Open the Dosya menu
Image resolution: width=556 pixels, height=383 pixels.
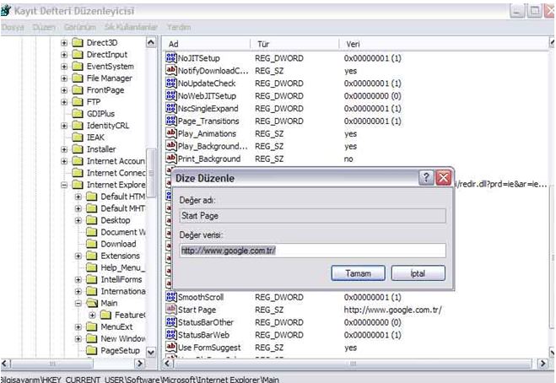pyautogui.click(x=12, y=28)
